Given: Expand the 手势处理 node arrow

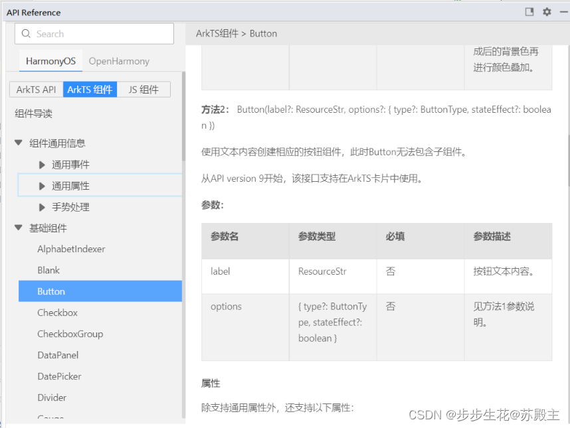Looking at the screenshot, I should point(42,207).
